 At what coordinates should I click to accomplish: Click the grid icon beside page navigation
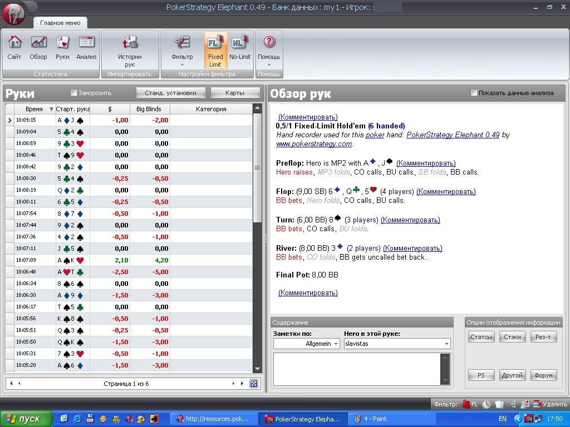[254, 384]
